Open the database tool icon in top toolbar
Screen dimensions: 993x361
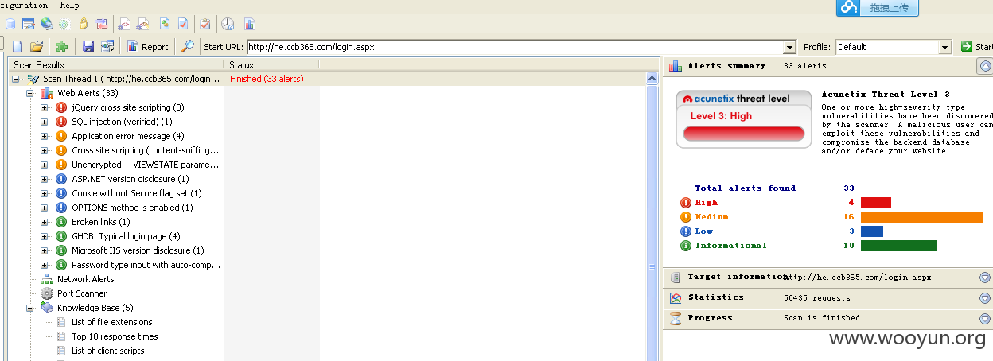point(10,24)
